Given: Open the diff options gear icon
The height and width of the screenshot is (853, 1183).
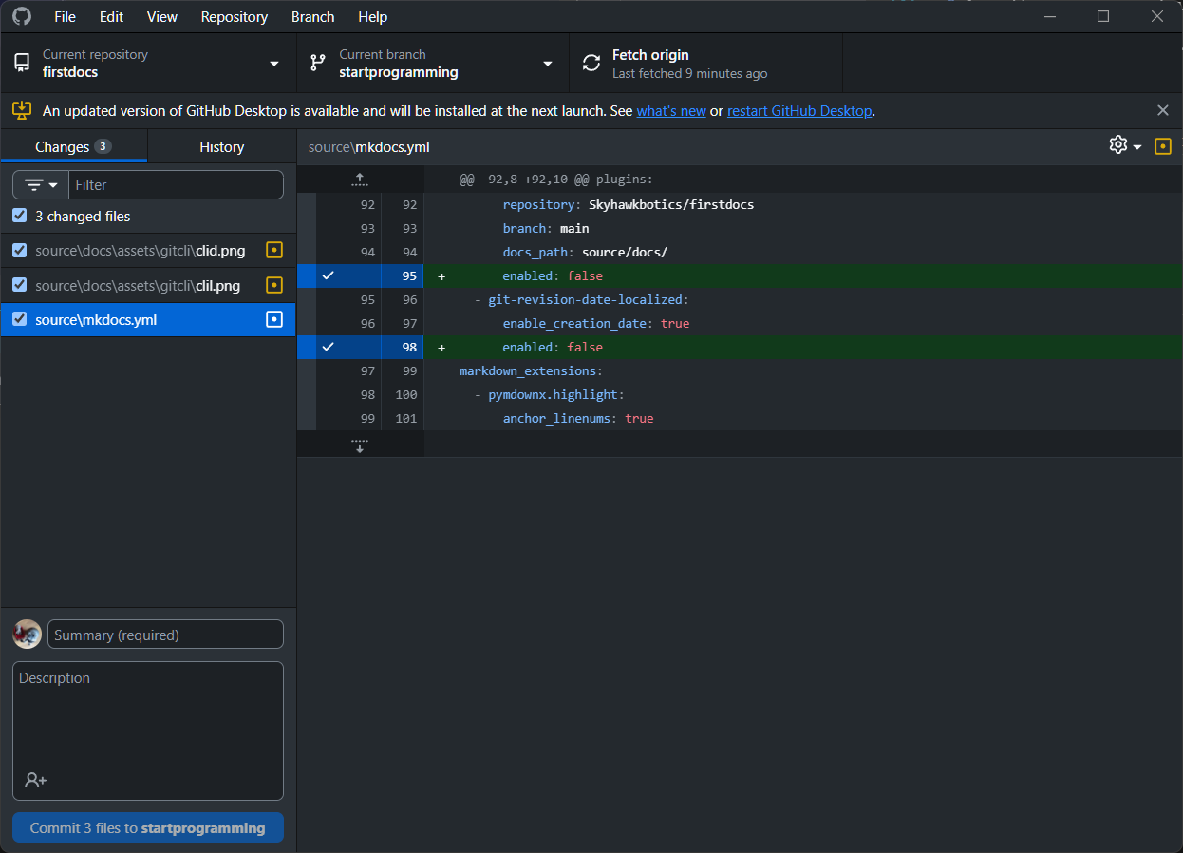Looking at the screenshot, I should pos(1117,145).
